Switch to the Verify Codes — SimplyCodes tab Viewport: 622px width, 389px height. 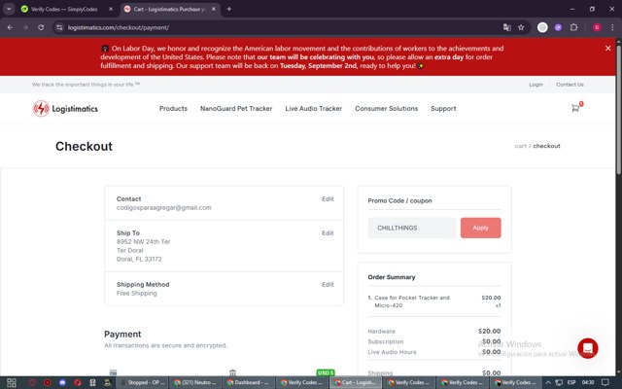point(63,9)
